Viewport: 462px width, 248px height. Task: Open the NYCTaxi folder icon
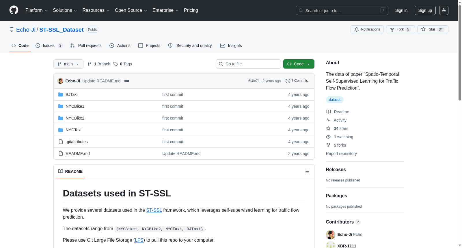pos(61,130)
